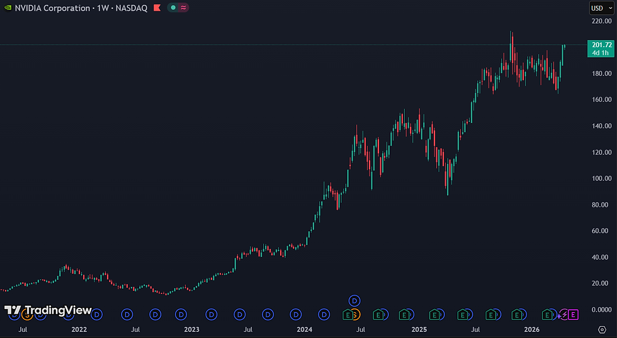Click the raised dividend marker near June 2024
The image size is (617, 338).
[354, 301]
